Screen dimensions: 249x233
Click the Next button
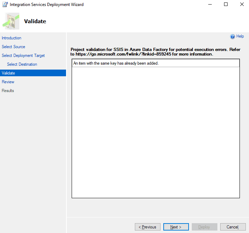pyautogui.click(x=176, y=227)
